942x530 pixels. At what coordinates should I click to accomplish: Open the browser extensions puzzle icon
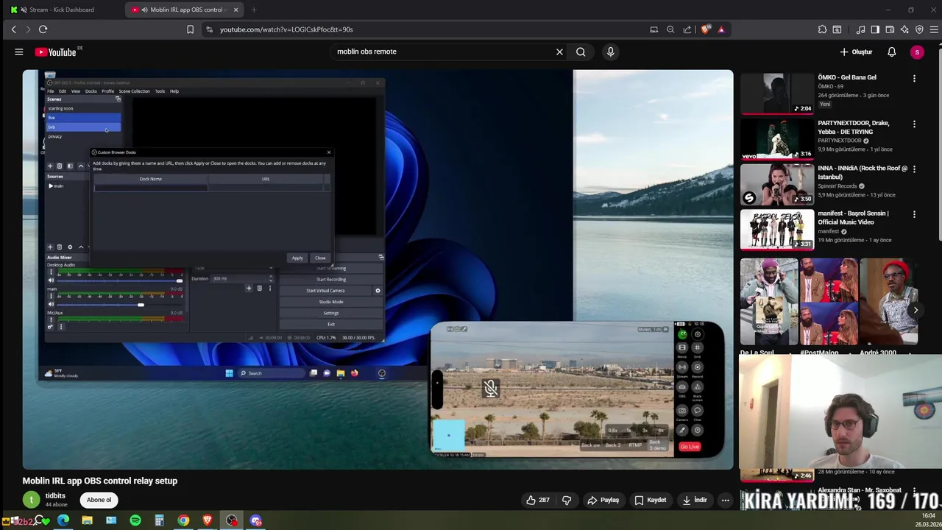pos(822,29)
